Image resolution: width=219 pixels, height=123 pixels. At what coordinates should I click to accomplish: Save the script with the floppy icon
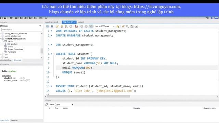(52, 26)
